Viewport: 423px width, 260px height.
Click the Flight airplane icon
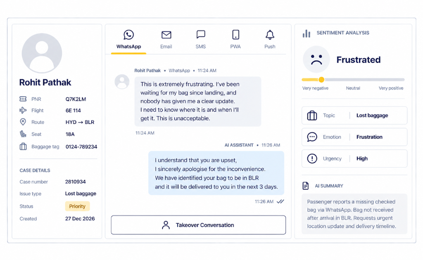click(23, 110)
